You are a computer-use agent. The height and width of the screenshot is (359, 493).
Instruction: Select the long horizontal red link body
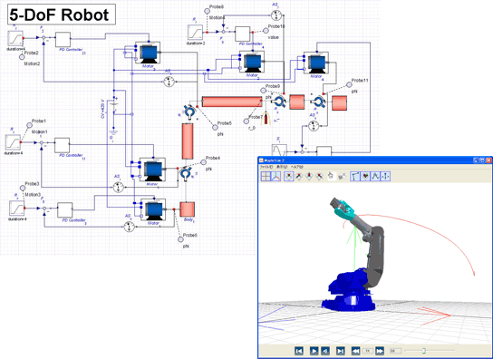tap(232, 102)
